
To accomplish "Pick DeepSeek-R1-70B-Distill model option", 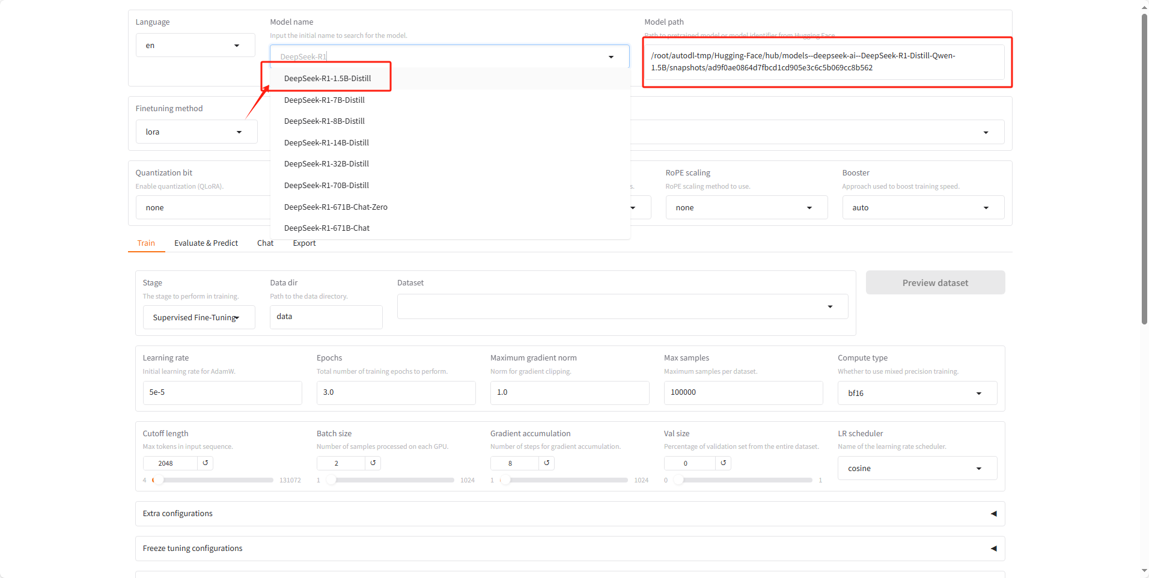I will [x=450, y=186].
